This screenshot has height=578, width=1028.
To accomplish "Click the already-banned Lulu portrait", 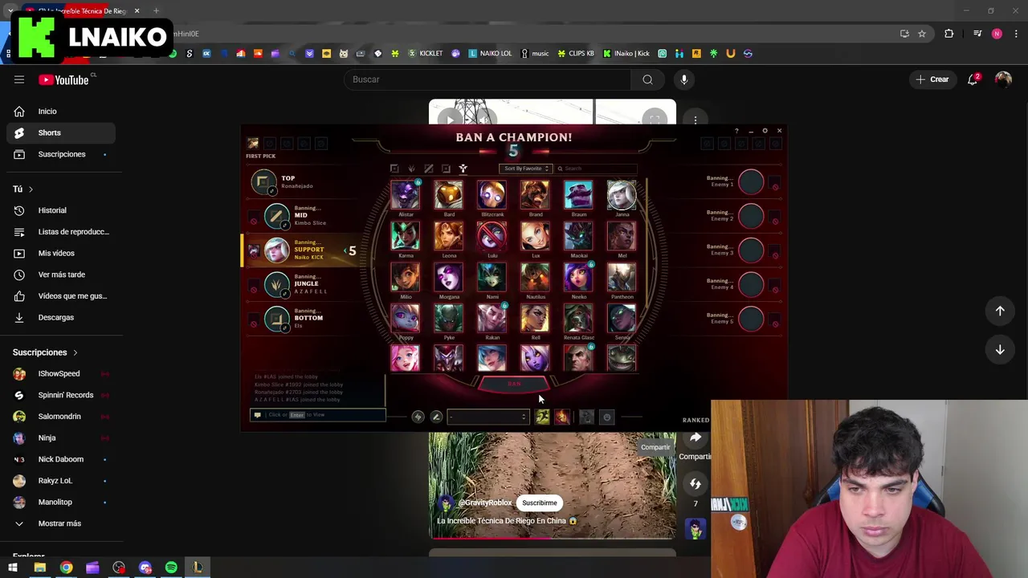I will (x=492, y=236).
